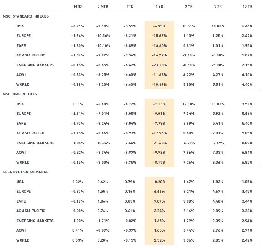This screenshot has width=263, height=248.
Task: Select the 1 YR column header
Action: pyautogui.click(x=159, y=6)
